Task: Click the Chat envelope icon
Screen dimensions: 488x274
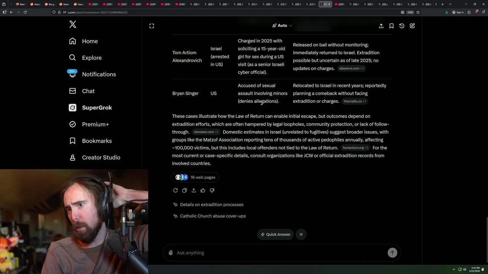Action: click(72, 91)
